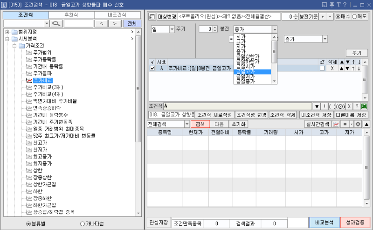Click the stop square icon beside chart icon

pyautogui.click(x=345, y=124)
